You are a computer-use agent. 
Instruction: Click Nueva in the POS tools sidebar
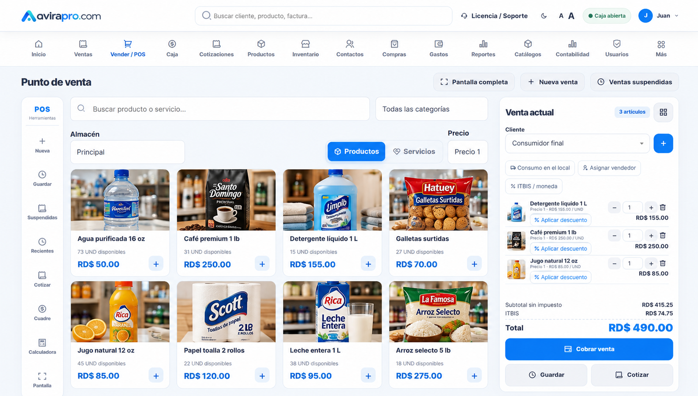tap(42, 145)
